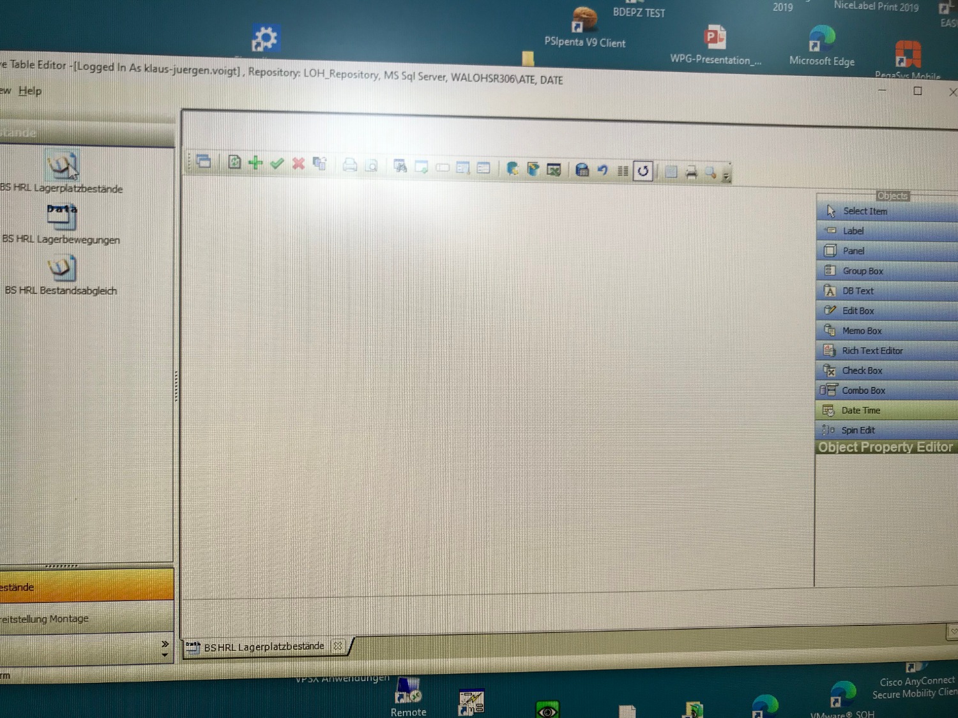Open the Help menu

[x=30, y=91]
